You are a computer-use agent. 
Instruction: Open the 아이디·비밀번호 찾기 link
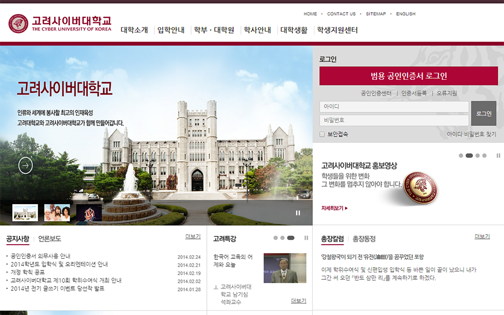471,134
